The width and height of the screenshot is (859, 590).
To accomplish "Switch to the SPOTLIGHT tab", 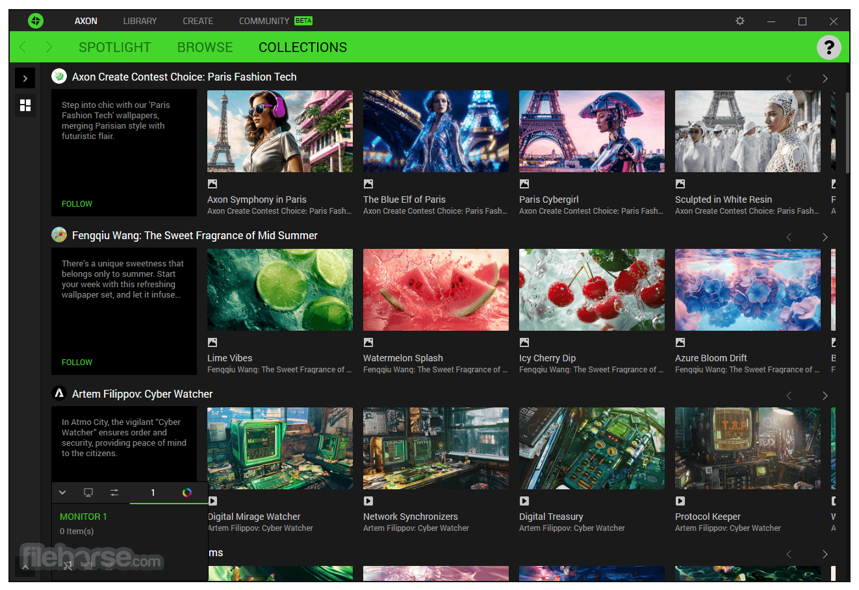I will tap(114, 47).
